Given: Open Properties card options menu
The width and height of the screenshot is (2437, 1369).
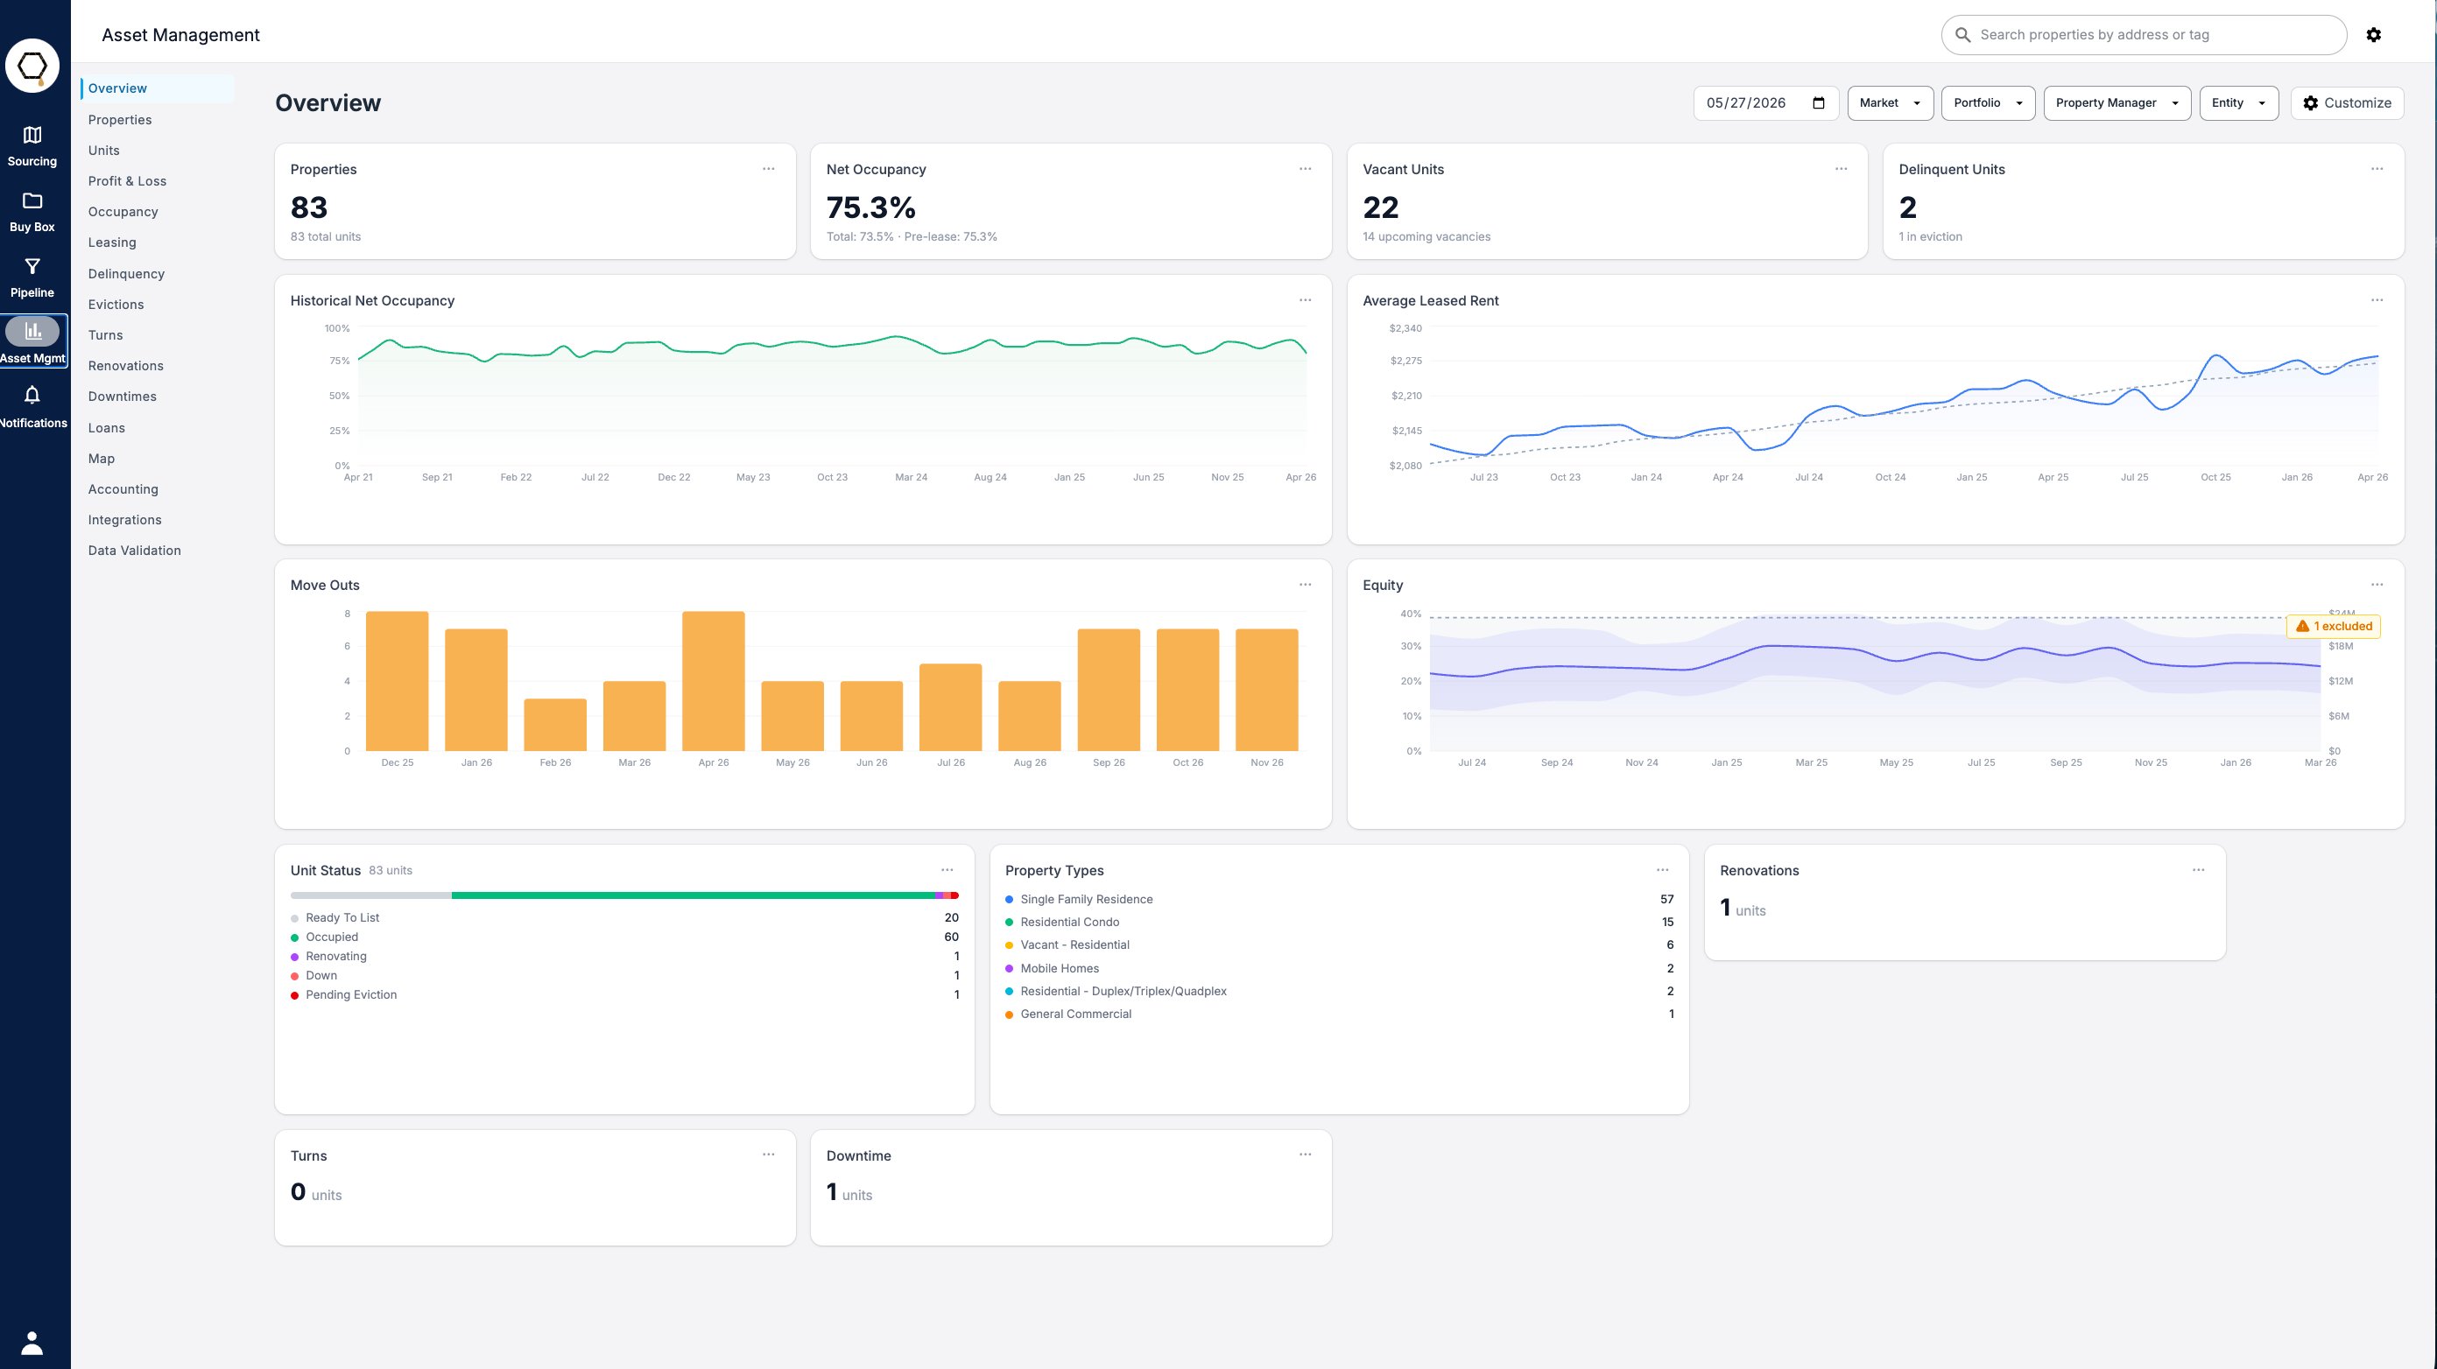Looking at the screenshot, I should (x=768, y=169).
